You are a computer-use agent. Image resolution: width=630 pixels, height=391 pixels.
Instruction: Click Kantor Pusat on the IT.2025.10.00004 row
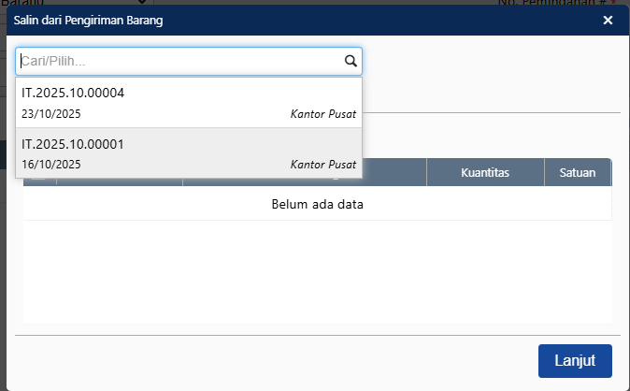coord(322,114)
